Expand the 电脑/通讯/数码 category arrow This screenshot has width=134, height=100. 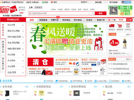tap(23, 49)
